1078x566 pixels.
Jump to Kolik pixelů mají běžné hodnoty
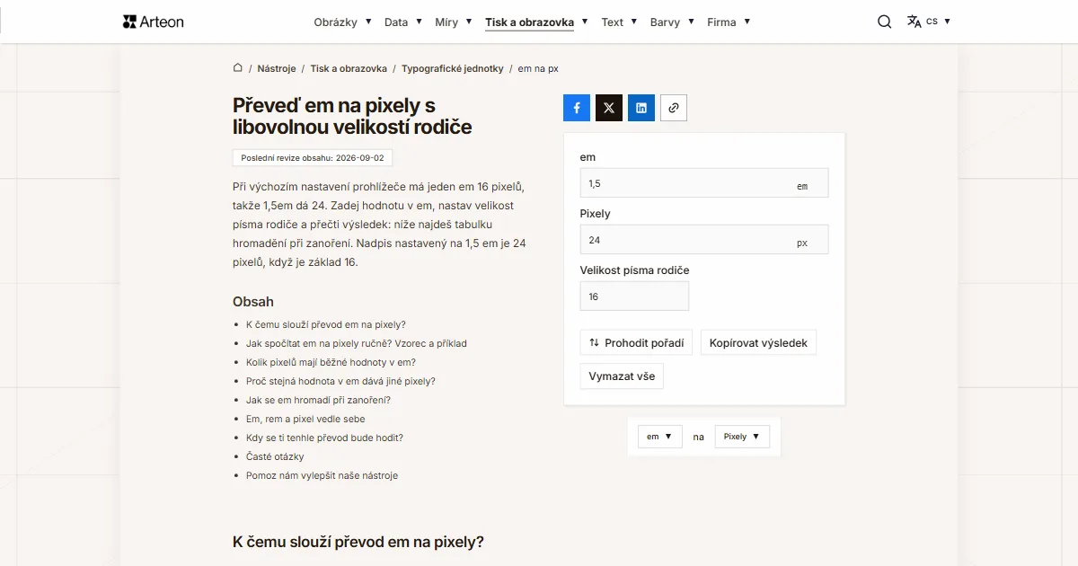pos(331,362)
